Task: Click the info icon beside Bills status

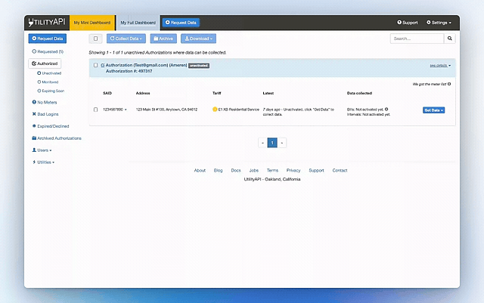Action: click(x=385, y=108)
